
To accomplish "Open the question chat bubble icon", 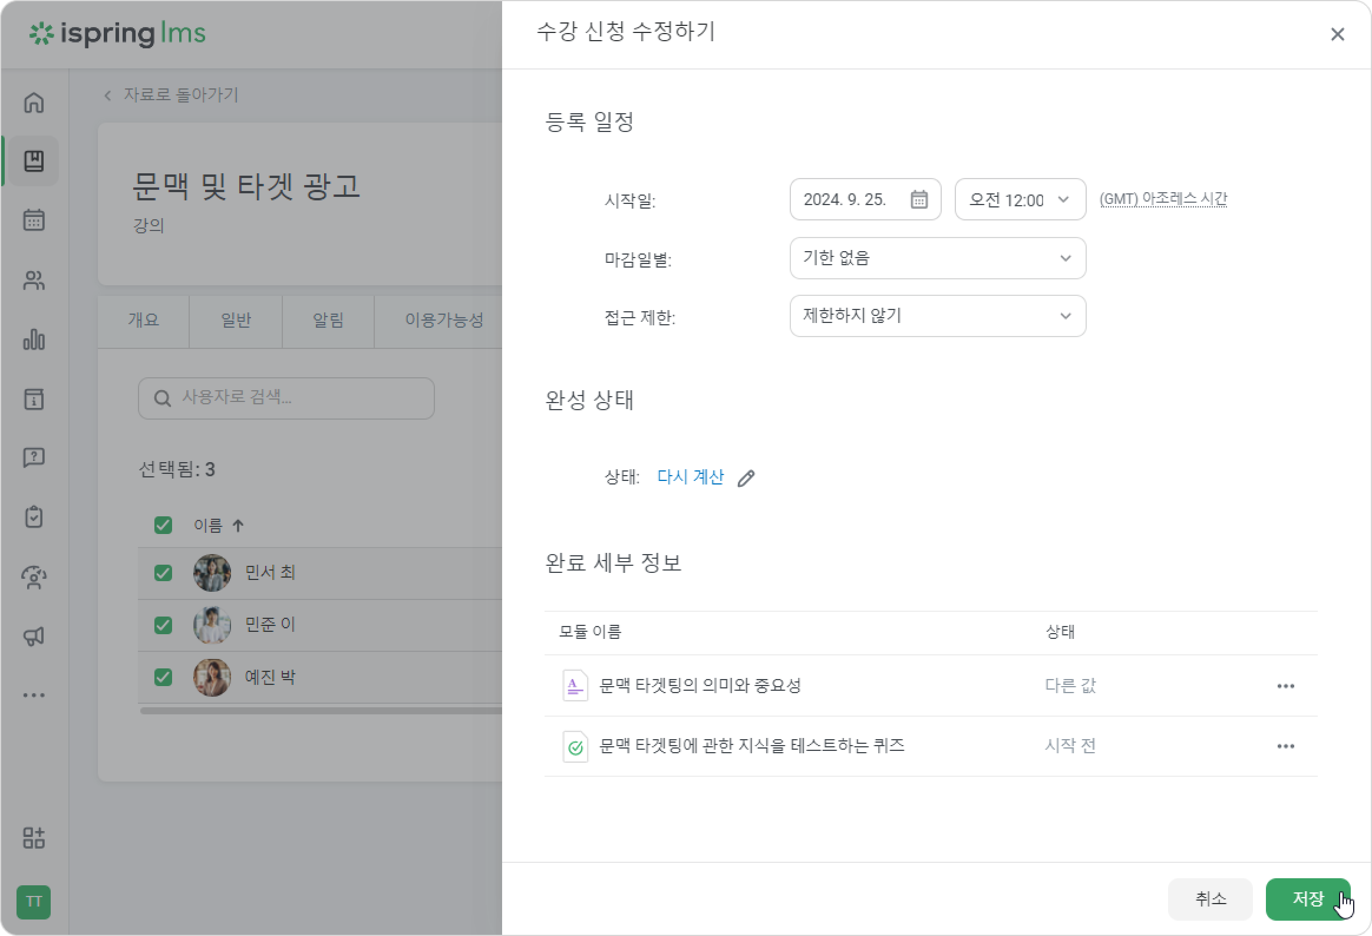I will click(34, 457).
